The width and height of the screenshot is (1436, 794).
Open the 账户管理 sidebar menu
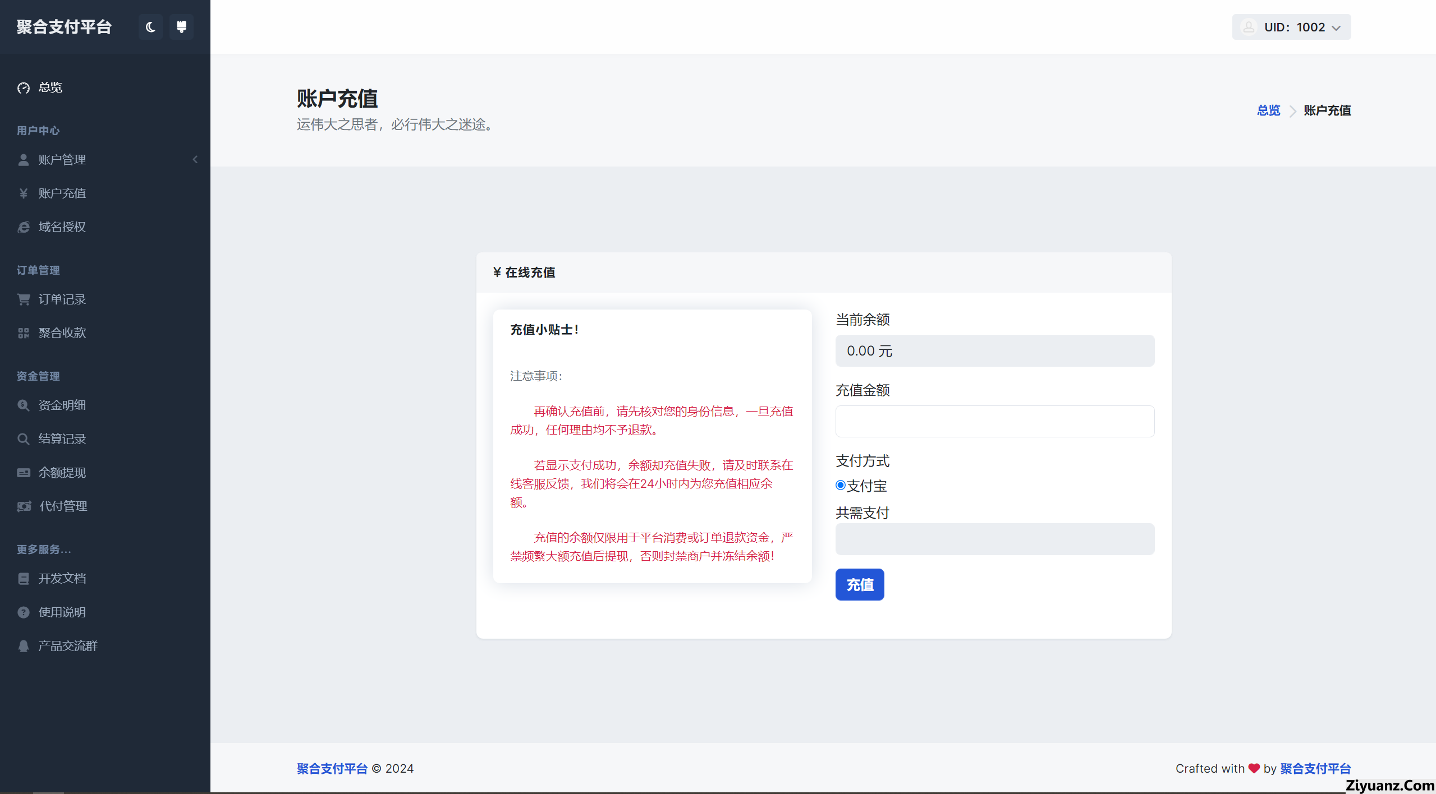coord(62,160)
